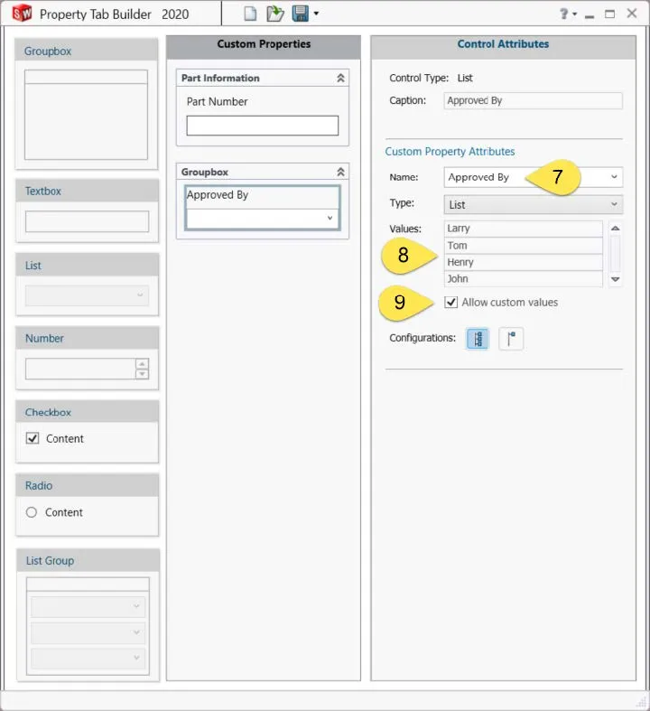Select the flag configuration-specific icon
The height and width of the screenshot is (711, 650).
(x=511, y=339)
